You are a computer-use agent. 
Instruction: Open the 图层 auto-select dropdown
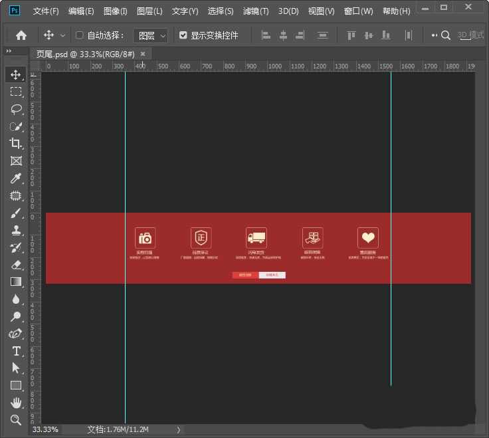coord(151,35)
